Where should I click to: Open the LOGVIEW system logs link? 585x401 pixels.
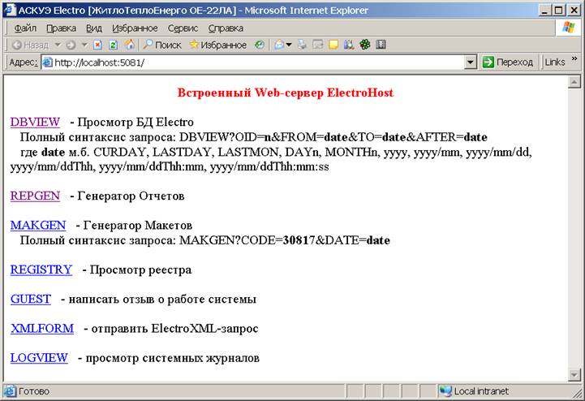[39, 358]
